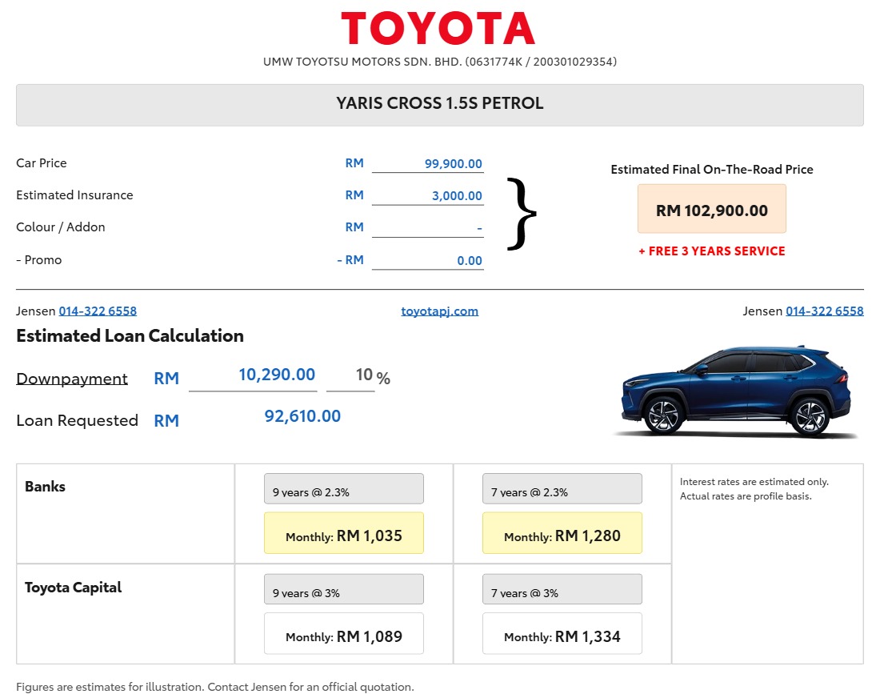Click the 'Loan Requested' label

click(77, 420)
